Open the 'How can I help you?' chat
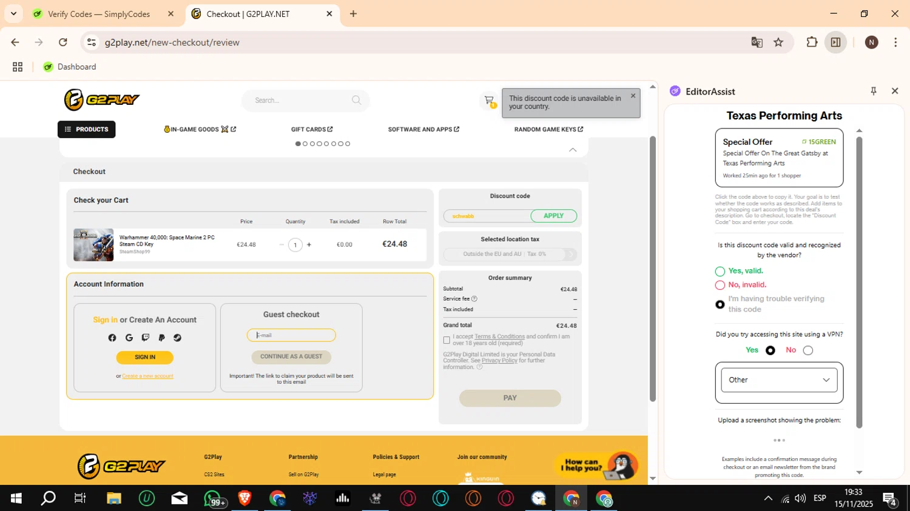This screenshot has height=511, width=910. 596,466
